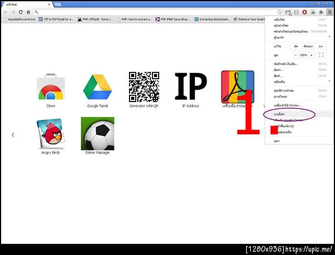
Task: Increase zoom with plus button
Action: click(312, 55)
